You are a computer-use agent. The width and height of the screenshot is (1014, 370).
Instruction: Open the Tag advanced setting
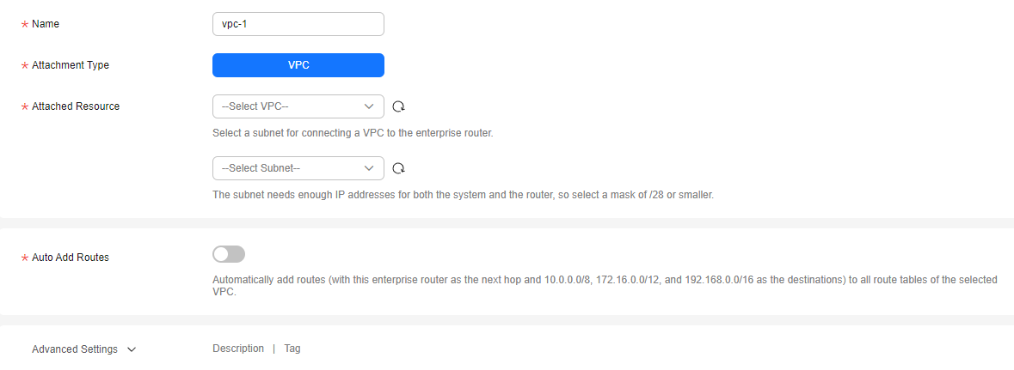pyautogui.click(x=292, y=349)
